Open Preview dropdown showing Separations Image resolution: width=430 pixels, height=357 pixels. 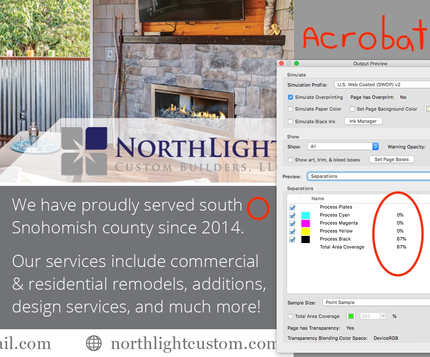pyautogui.click(x=368, y=176)
